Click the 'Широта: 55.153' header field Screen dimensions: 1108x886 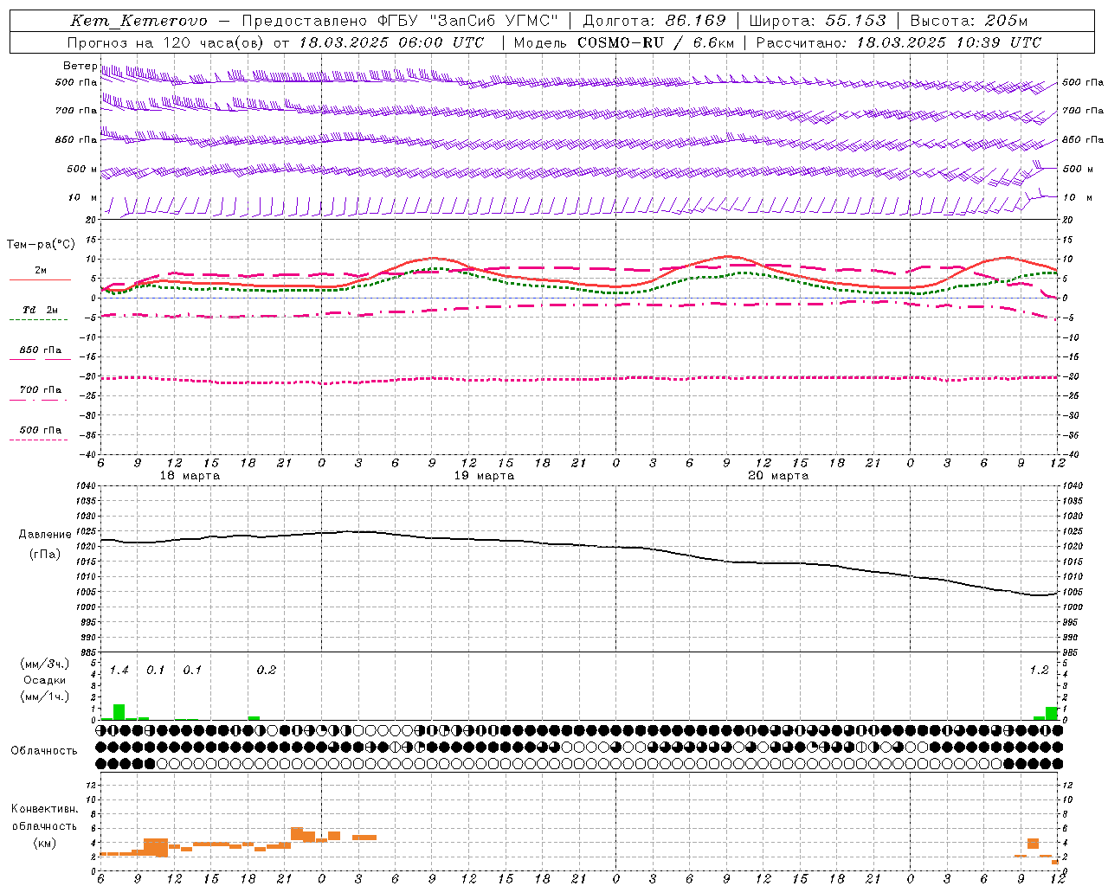coord(817,21)
